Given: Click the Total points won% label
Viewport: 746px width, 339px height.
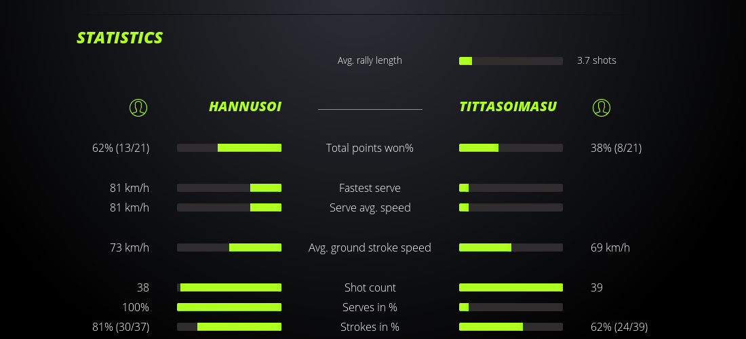Looking at the screenshot, I should 370,148.
